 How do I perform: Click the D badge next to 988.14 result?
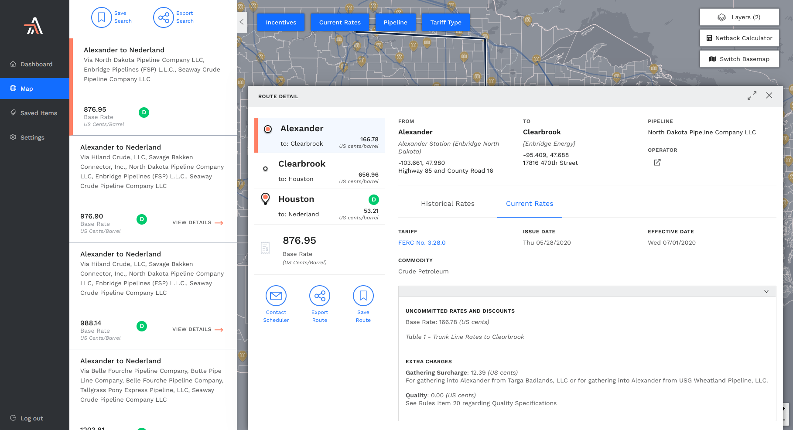pyautogui.click(x=142, y=326)
